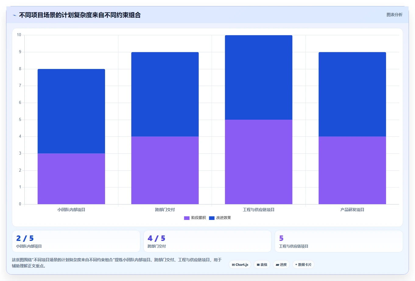This screenshot has width=415, height=281.
Task: Click the blue bar segment for 跨部门交付
Action: coord(165,94)
